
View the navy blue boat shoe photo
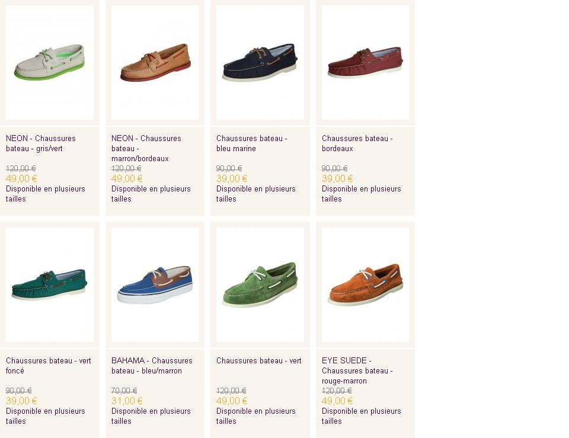[260, 62]
